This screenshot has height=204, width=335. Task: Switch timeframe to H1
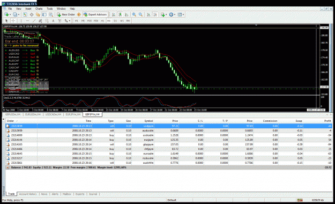tap(102, 21)
